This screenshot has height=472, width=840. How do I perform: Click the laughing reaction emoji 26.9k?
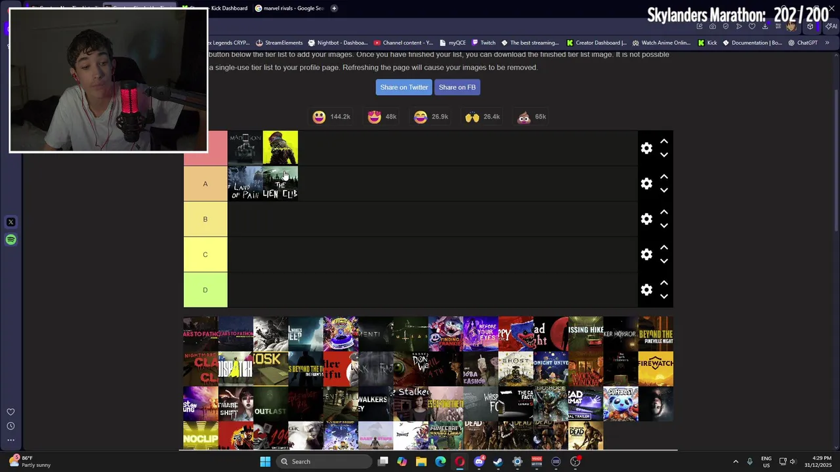[420, 117]
